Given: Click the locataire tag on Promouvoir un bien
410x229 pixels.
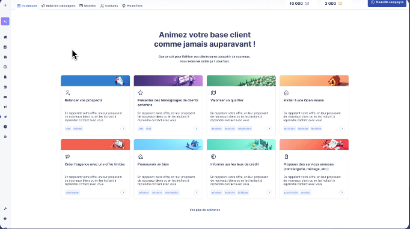Looking at the screenshot, I should pyautogui.click(x=157, y=192).
